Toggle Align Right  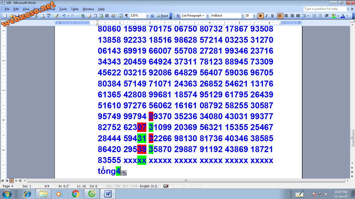[x=292, y=16]
